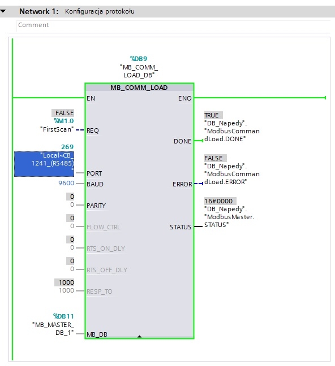The width and height of the screenshot is (335, 366).
Task: Click the ModbusCommandLoad.DONE output operand
Action: (x=232, y=131)
